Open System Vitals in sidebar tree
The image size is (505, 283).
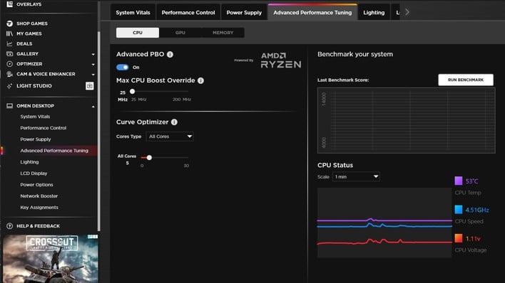coord(35,117)
